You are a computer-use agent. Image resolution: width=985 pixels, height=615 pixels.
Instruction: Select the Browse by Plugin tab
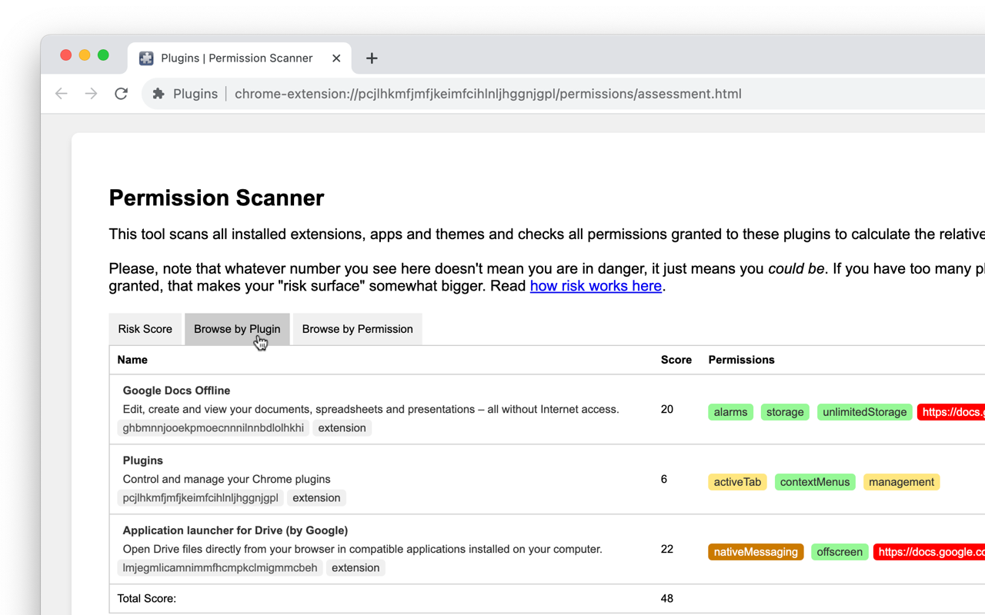(237, 329)
